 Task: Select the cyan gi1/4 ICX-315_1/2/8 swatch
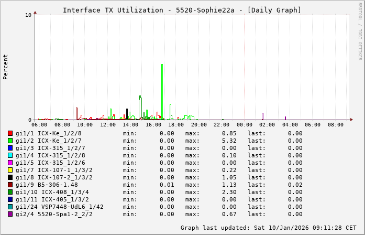pyautogui.click(x=10, y=155)
